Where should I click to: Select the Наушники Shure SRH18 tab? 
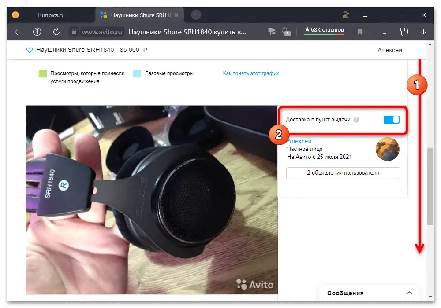[140, 15]
